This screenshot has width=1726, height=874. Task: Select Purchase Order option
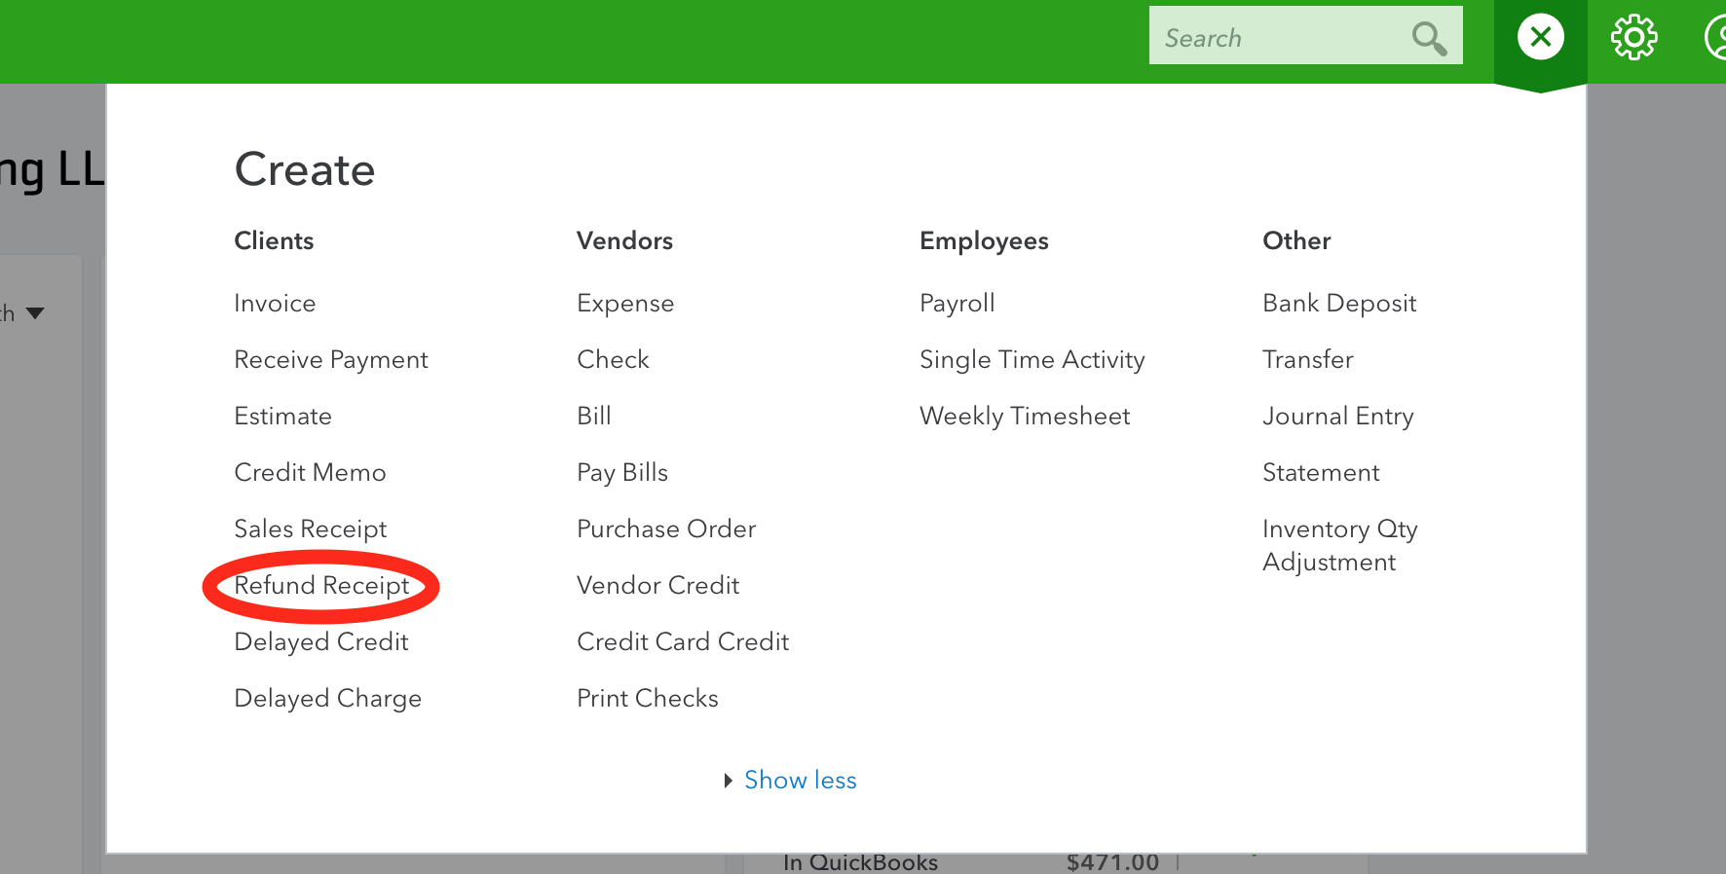(666, 528)
